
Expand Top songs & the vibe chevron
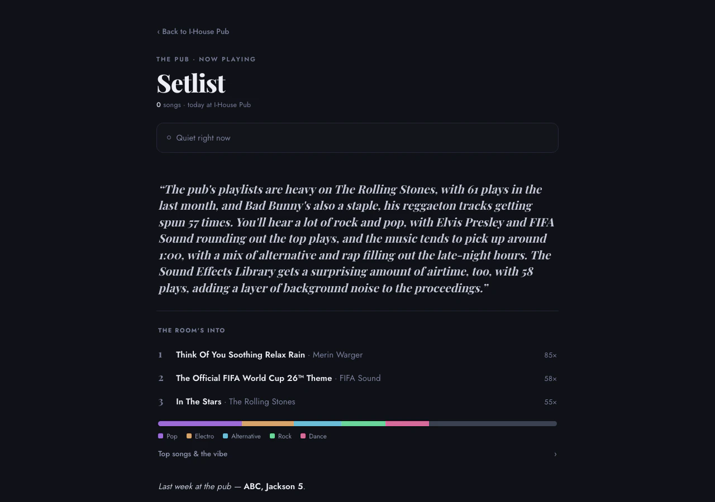tap(555, 454)
